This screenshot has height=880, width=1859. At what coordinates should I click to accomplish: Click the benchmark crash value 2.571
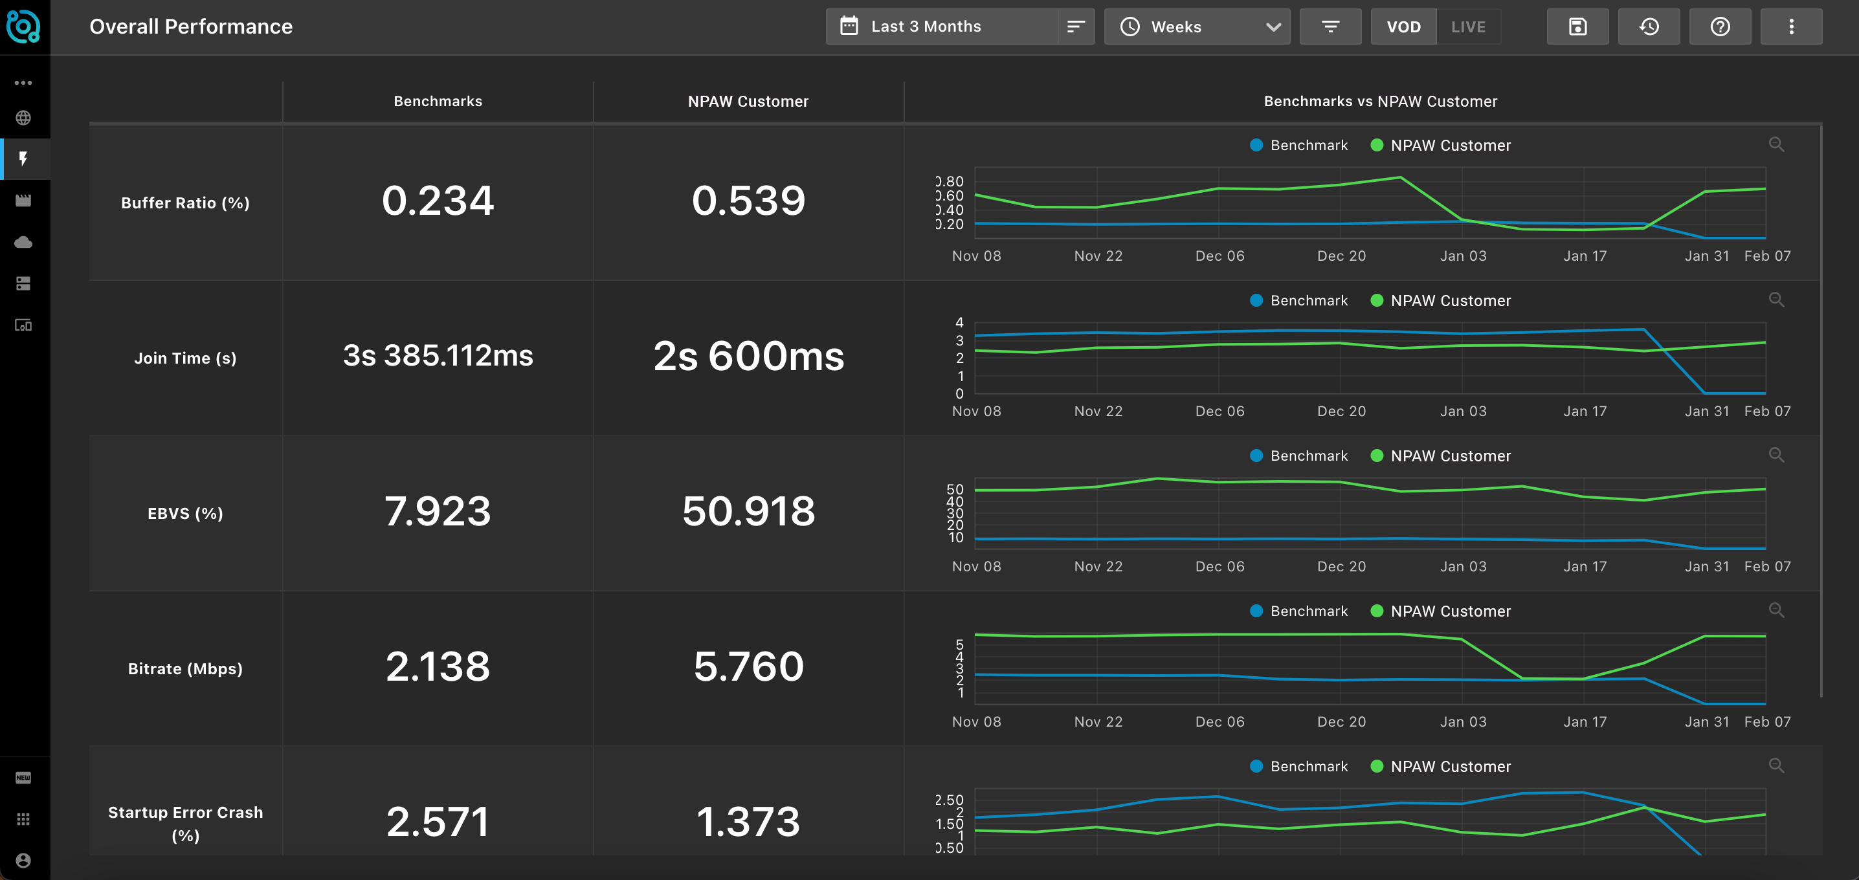pos(438,822)
